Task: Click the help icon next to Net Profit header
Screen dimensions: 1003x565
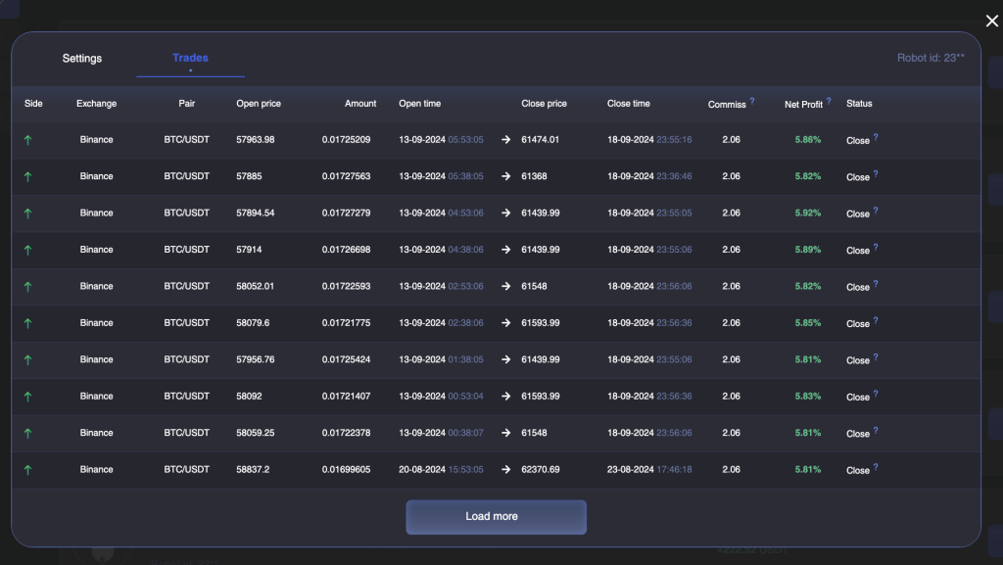Action: 829,100
